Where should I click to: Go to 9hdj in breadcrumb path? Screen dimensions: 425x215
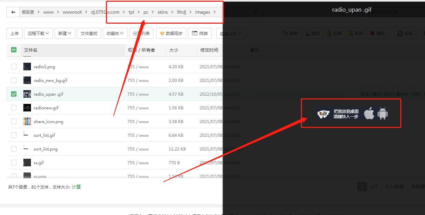pyautogui.click(x=181, y=12)
